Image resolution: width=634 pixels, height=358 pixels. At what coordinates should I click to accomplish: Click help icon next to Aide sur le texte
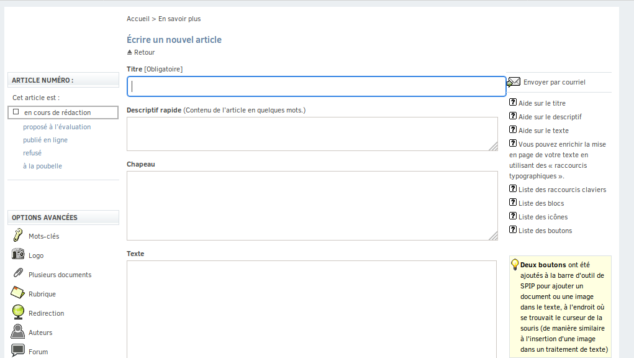[513, 130]
